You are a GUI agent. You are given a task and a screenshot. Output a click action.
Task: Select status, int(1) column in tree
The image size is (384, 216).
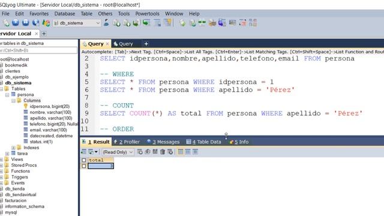pos(41,142)
